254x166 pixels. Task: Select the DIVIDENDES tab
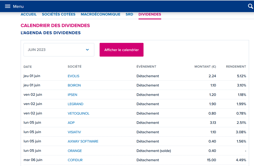tap(150, 14)
